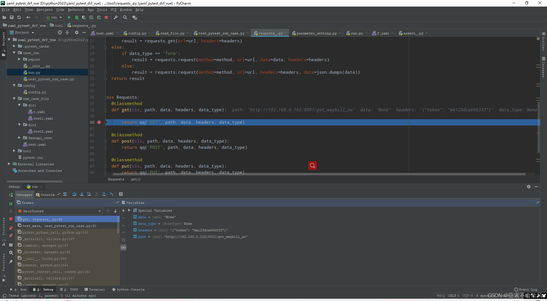Expand the fastapi_test folder
The height and width of the screenshot is (301, 547).
19,138
